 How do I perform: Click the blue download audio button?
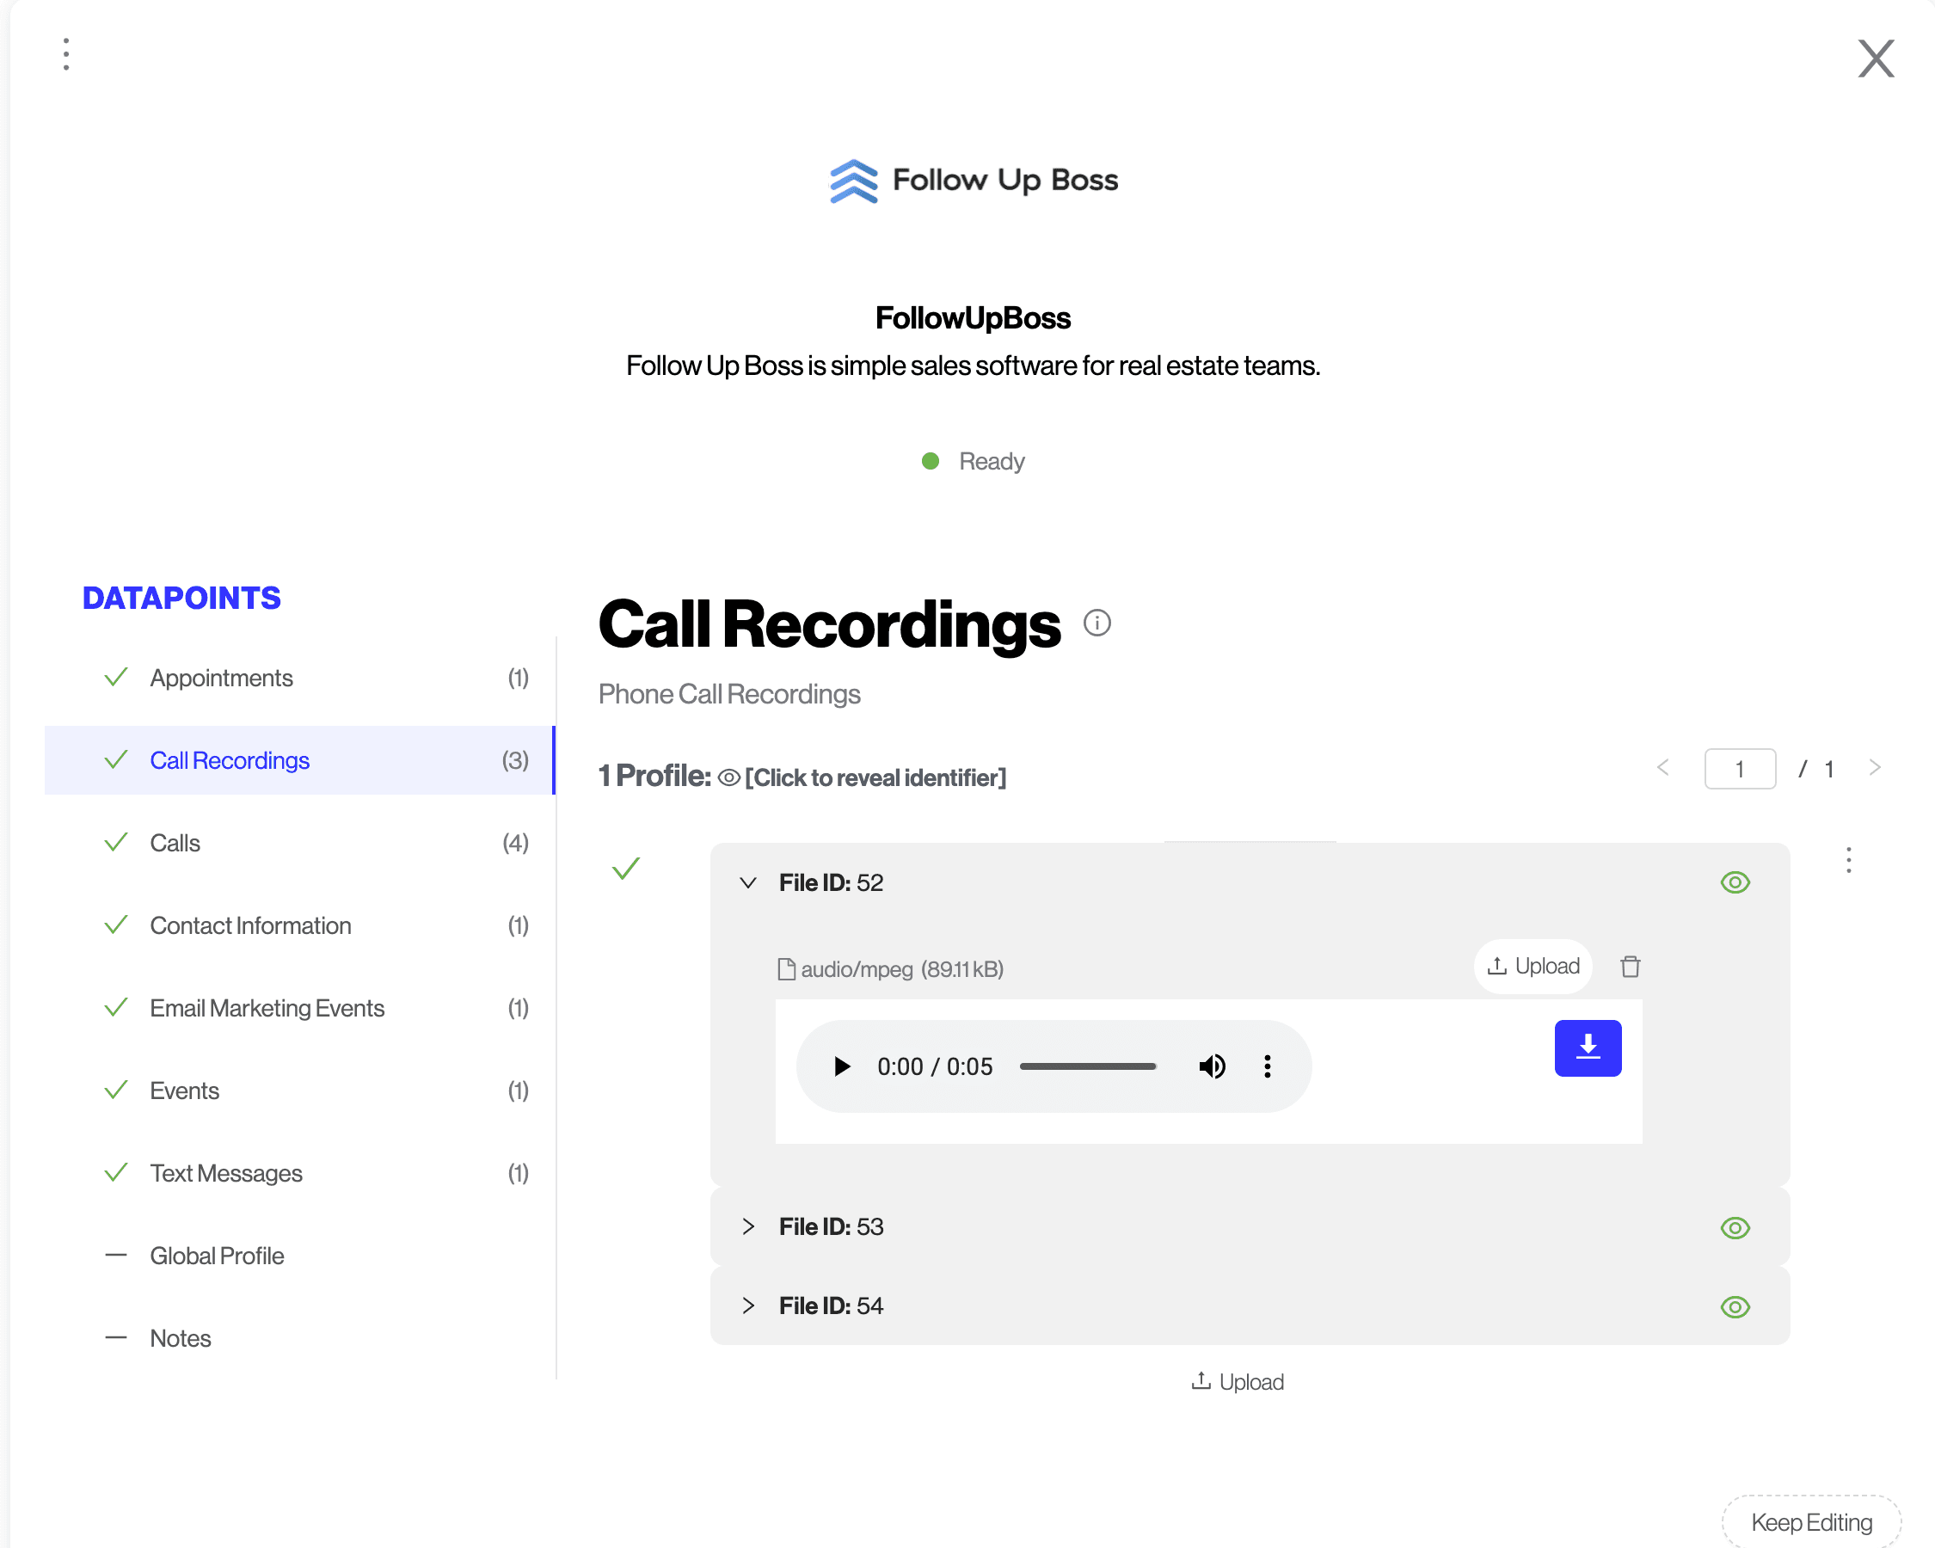click(1587, 1047)
